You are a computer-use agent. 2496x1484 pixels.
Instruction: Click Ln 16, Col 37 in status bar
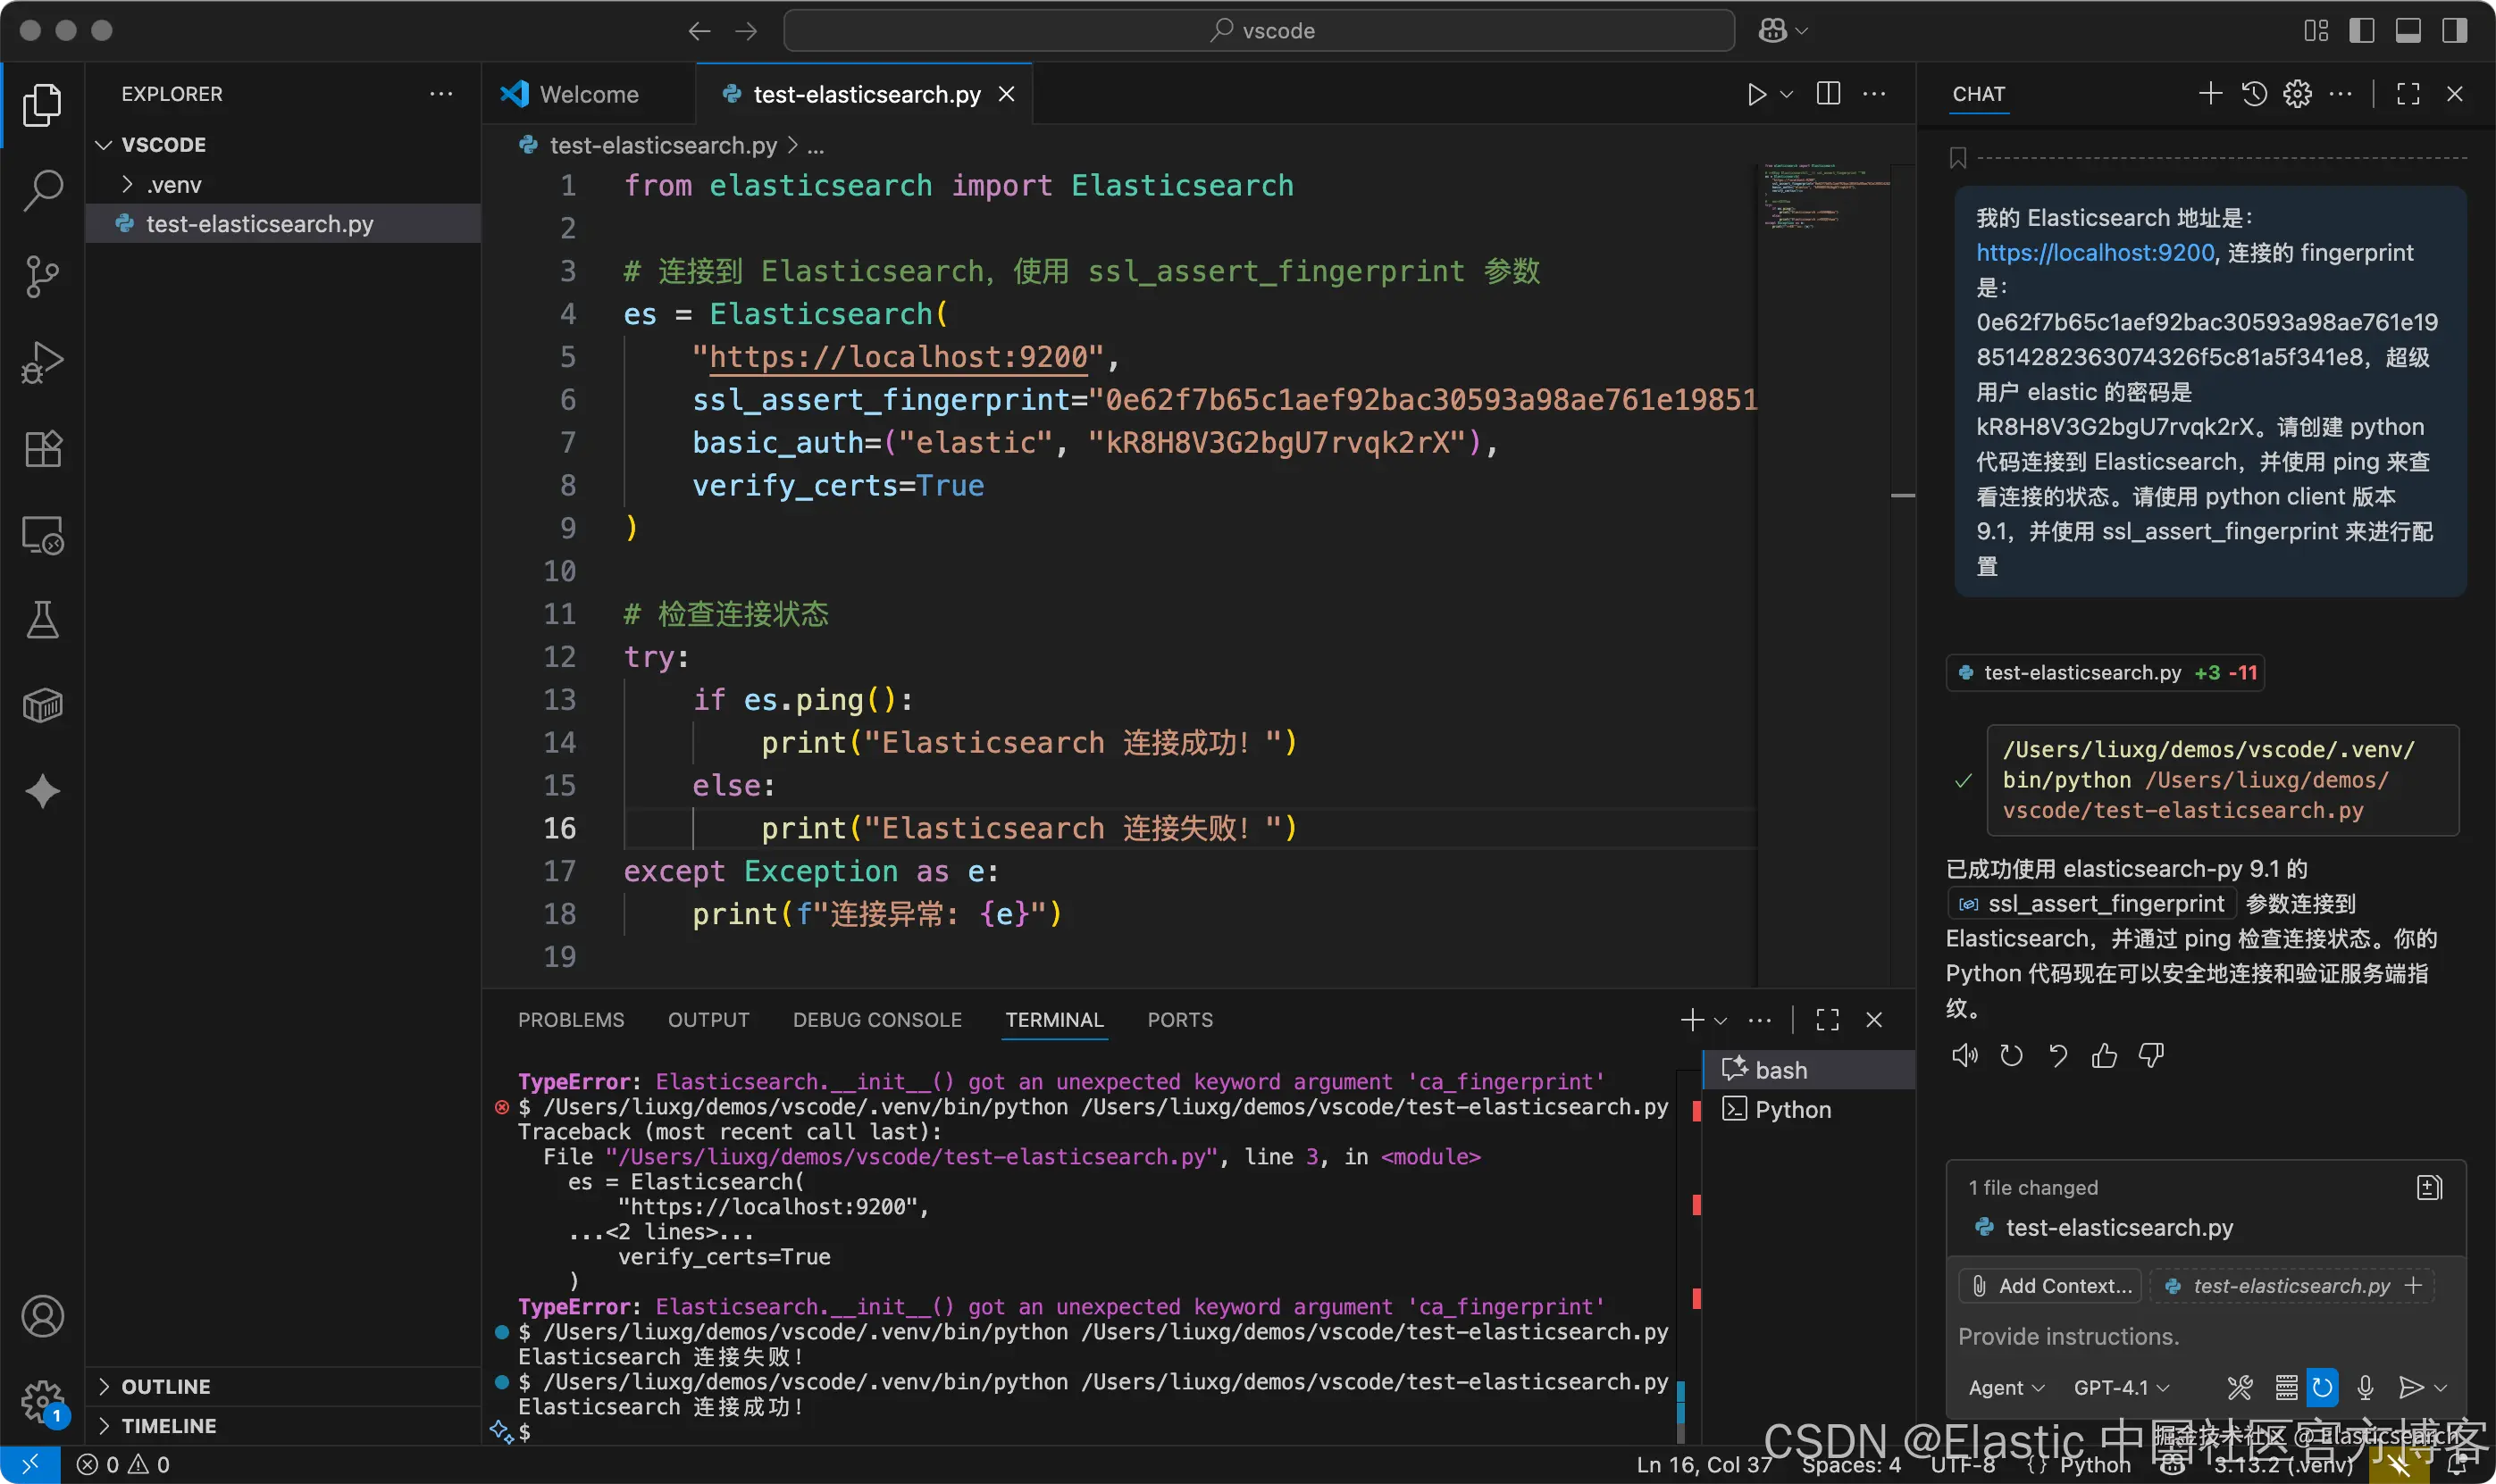point(1704,1464)
